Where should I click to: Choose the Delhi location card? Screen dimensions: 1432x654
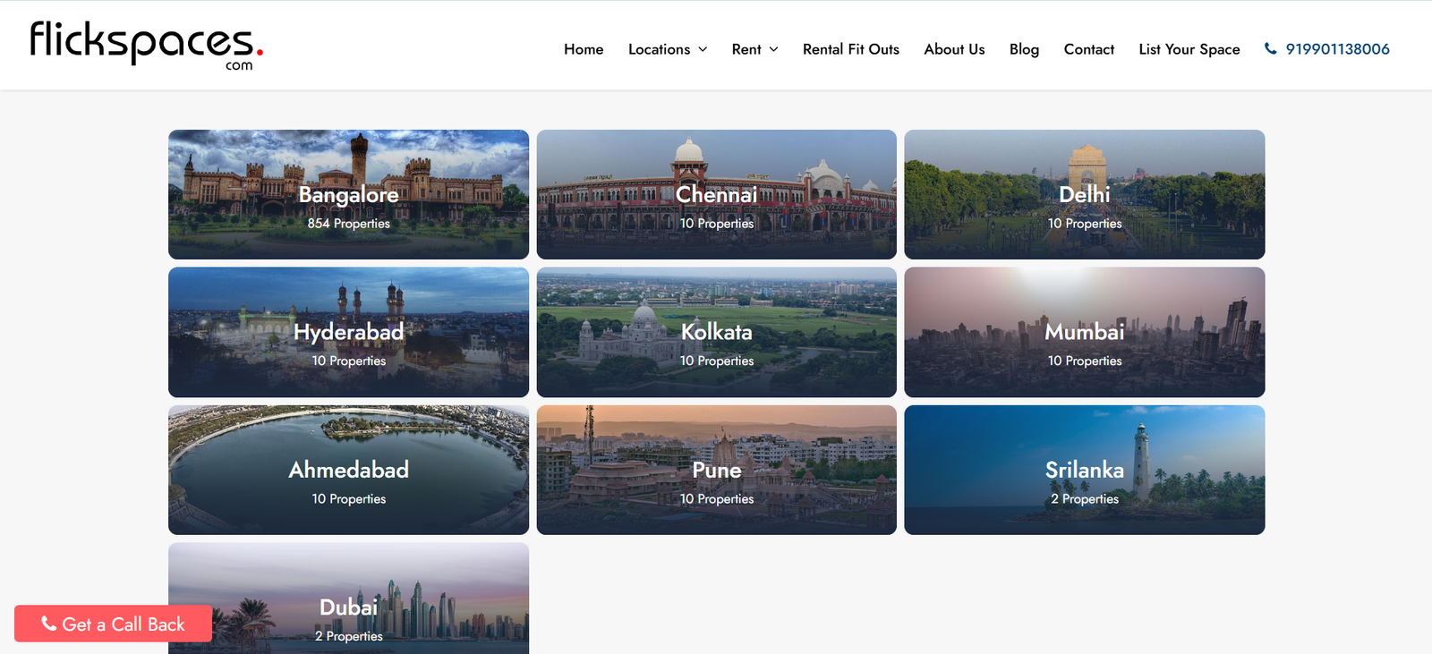[1084, 195]
